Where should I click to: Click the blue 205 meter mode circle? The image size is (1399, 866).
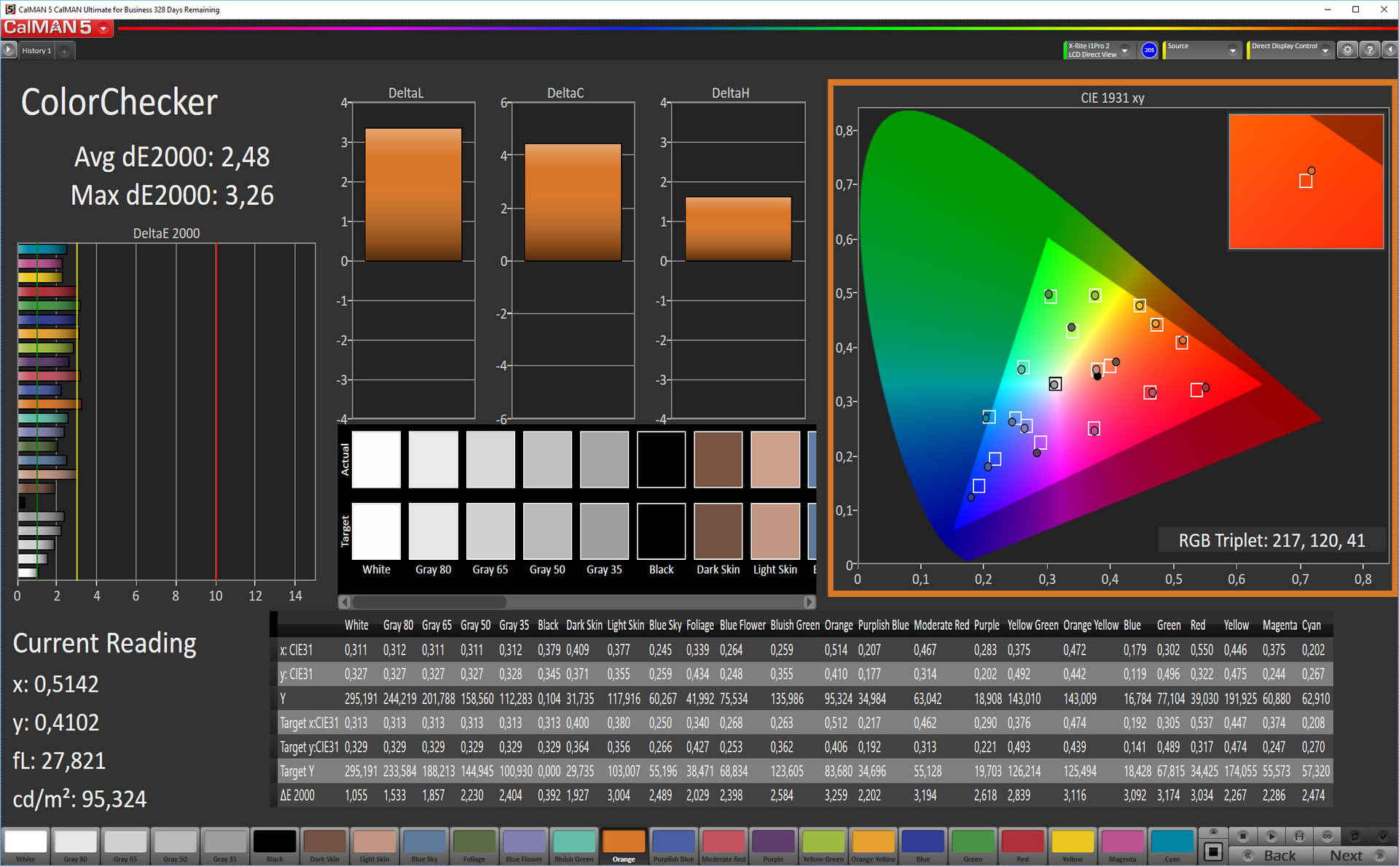pos(1149,50)
